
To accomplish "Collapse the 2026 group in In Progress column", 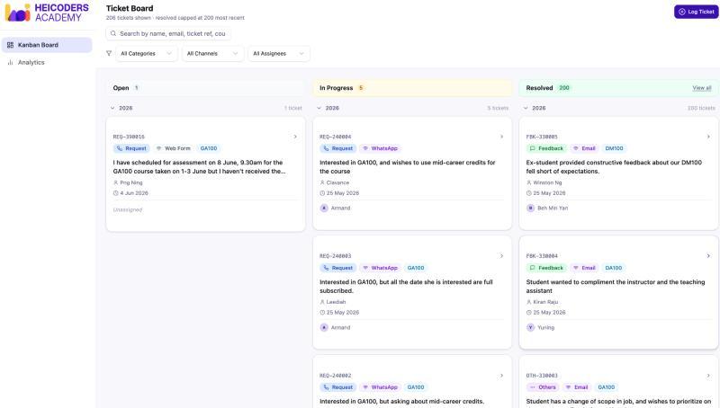I will (x=319, y=108).
